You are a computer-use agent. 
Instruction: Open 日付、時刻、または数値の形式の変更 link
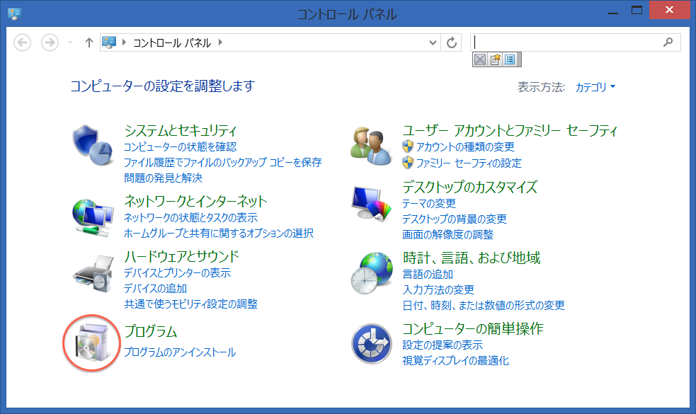[484, 306]
